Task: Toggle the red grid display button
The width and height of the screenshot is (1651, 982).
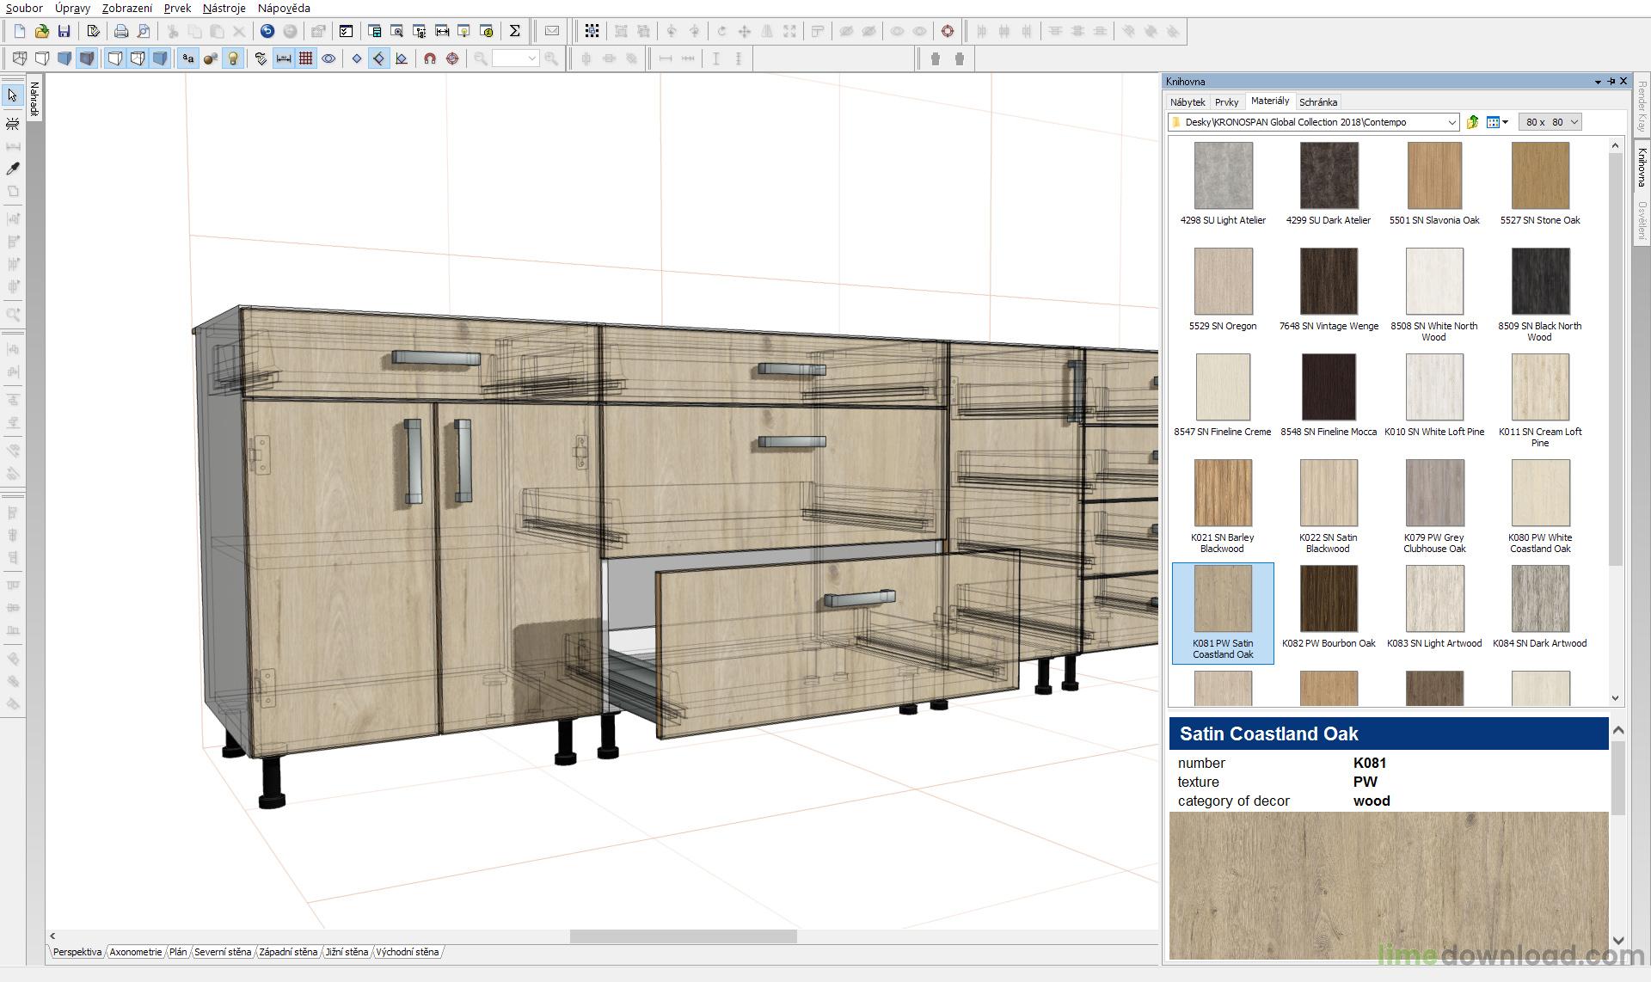Action: point(305,58)
